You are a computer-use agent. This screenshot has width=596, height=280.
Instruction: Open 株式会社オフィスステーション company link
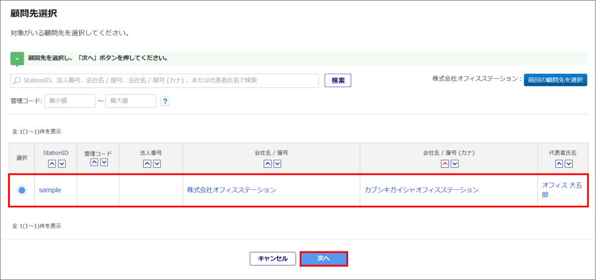tap(231, 190)
